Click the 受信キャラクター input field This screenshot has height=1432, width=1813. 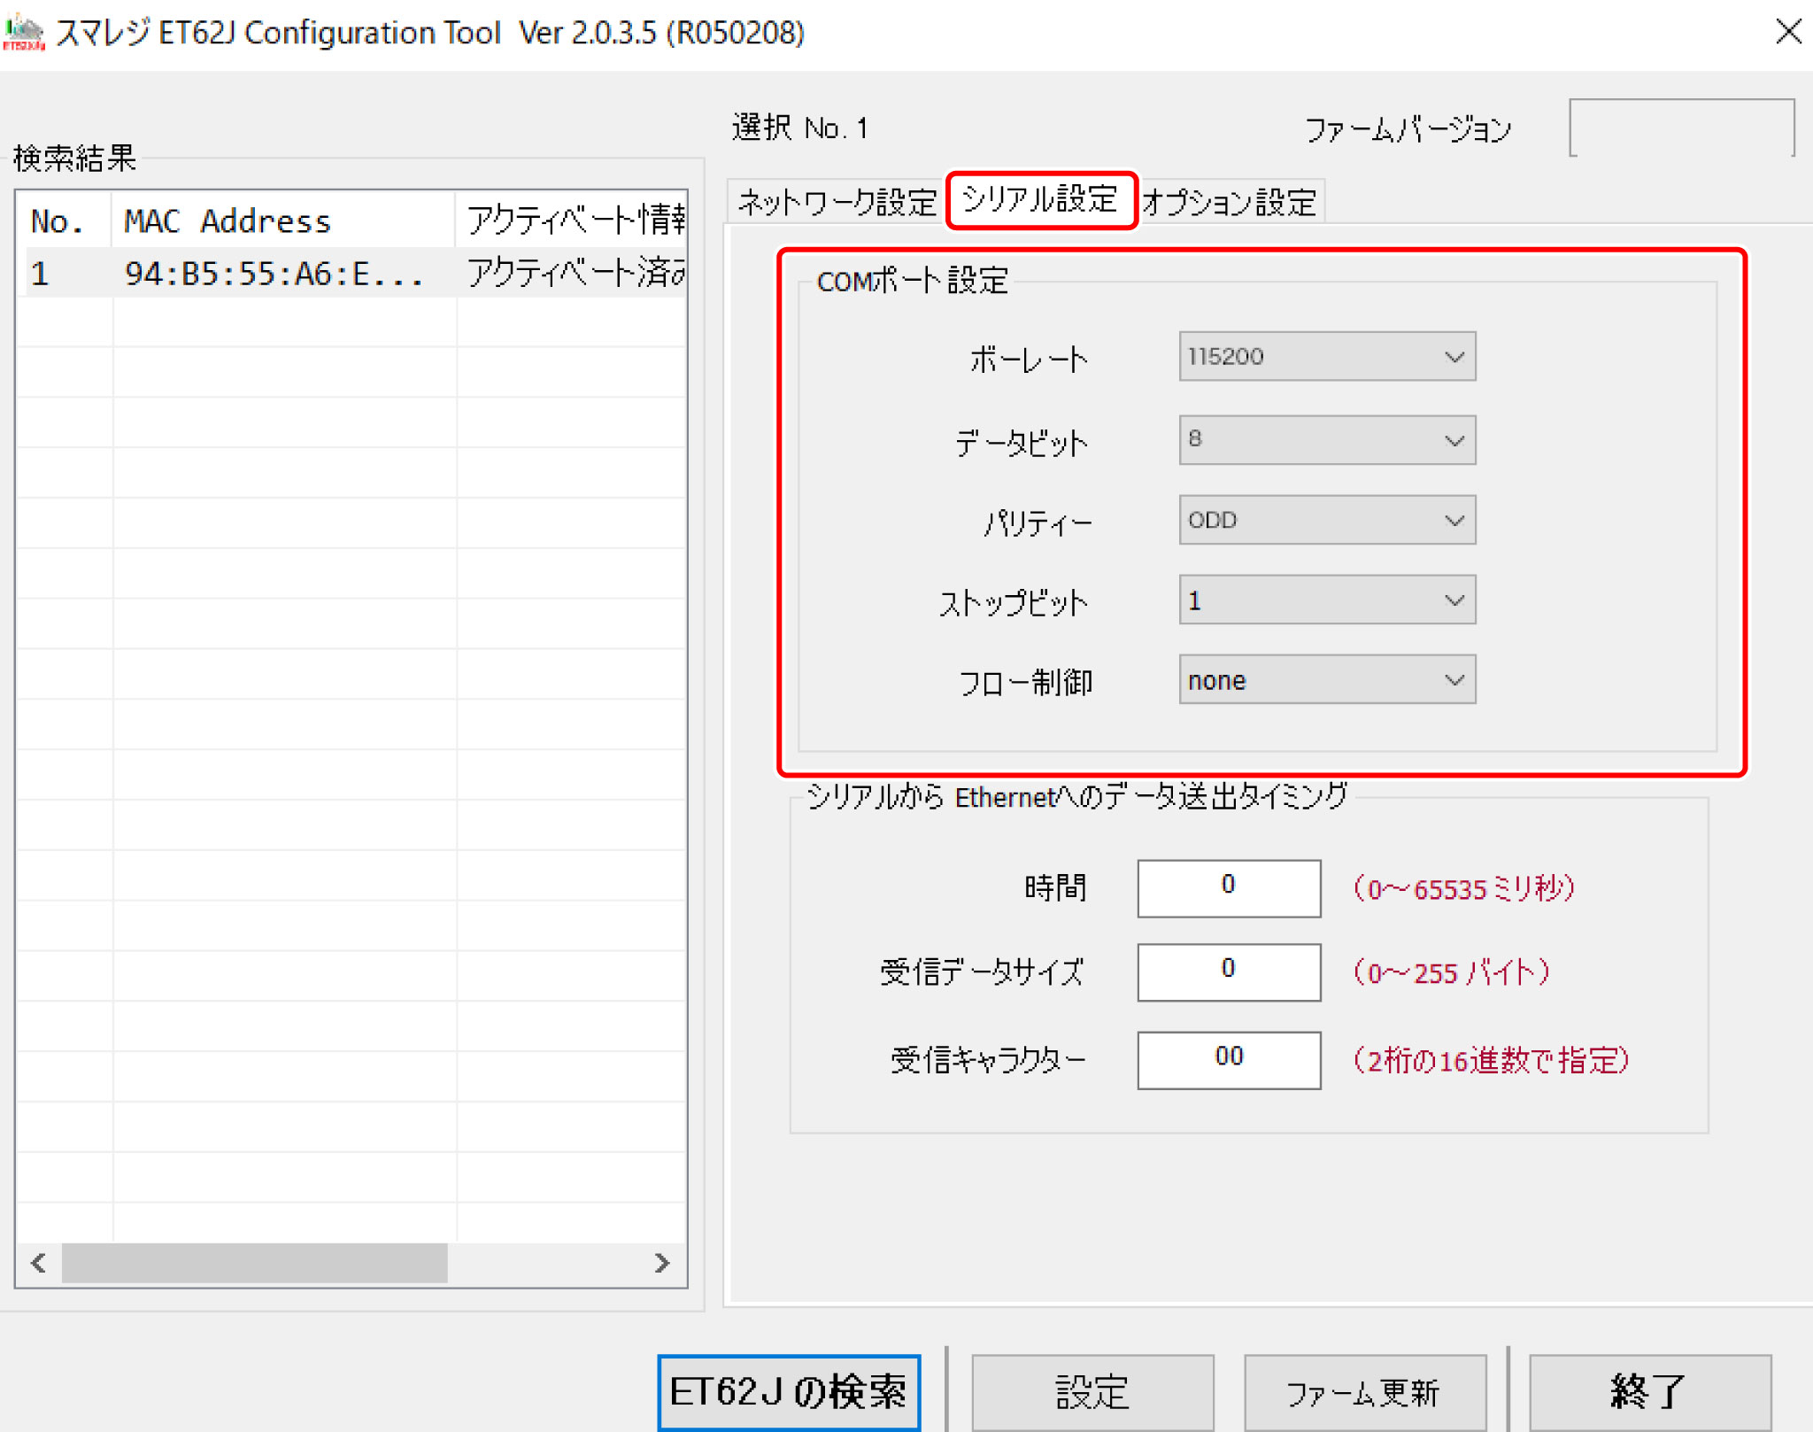click(x=1228, y=1059)
